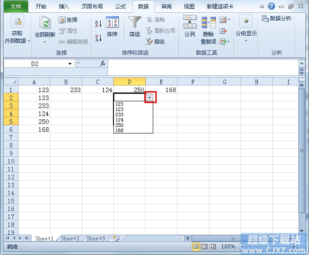Expand the Outline dropdown arrow
Screen dimensions: 309x255
[x=246, y=41]
